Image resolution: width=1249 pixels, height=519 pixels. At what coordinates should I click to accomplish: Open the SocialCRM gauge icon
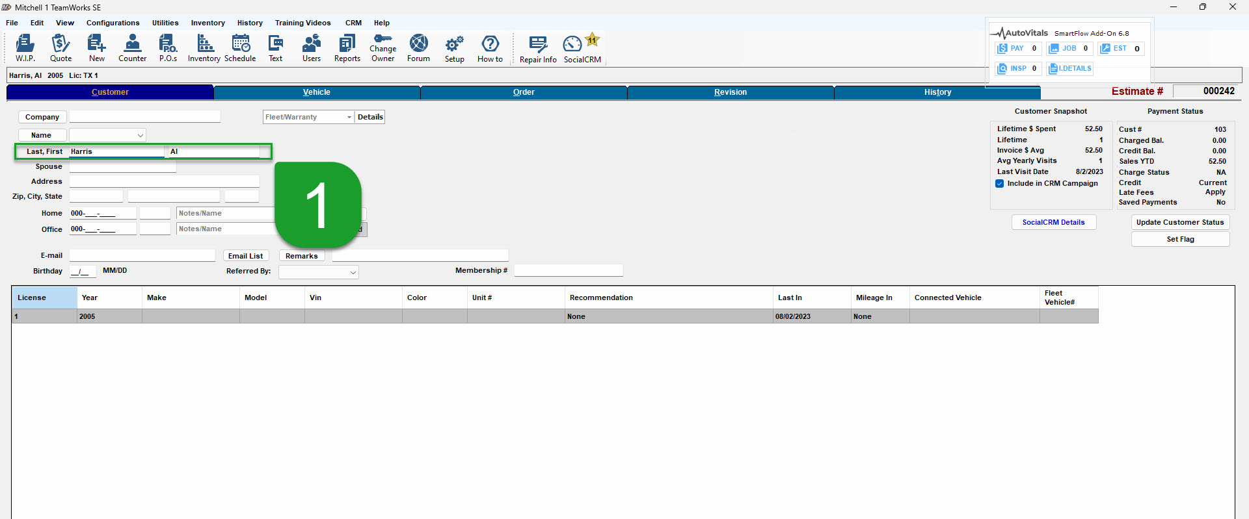coord(582,49)
